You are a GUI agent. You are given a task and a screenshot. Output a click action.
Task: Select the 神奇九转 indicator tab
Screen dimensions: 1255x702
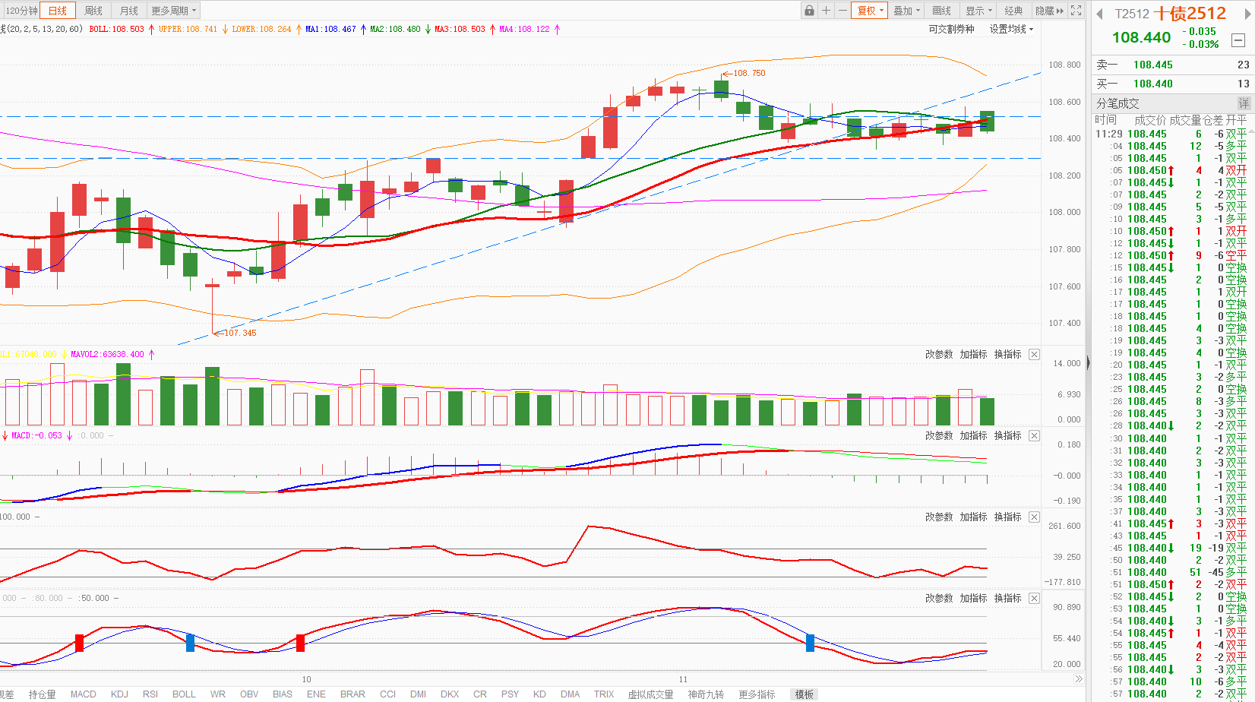pos(706,694)
